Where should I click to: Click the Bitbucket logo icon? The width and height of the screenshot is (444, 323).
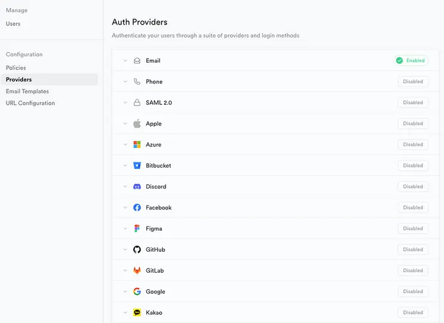137,165
